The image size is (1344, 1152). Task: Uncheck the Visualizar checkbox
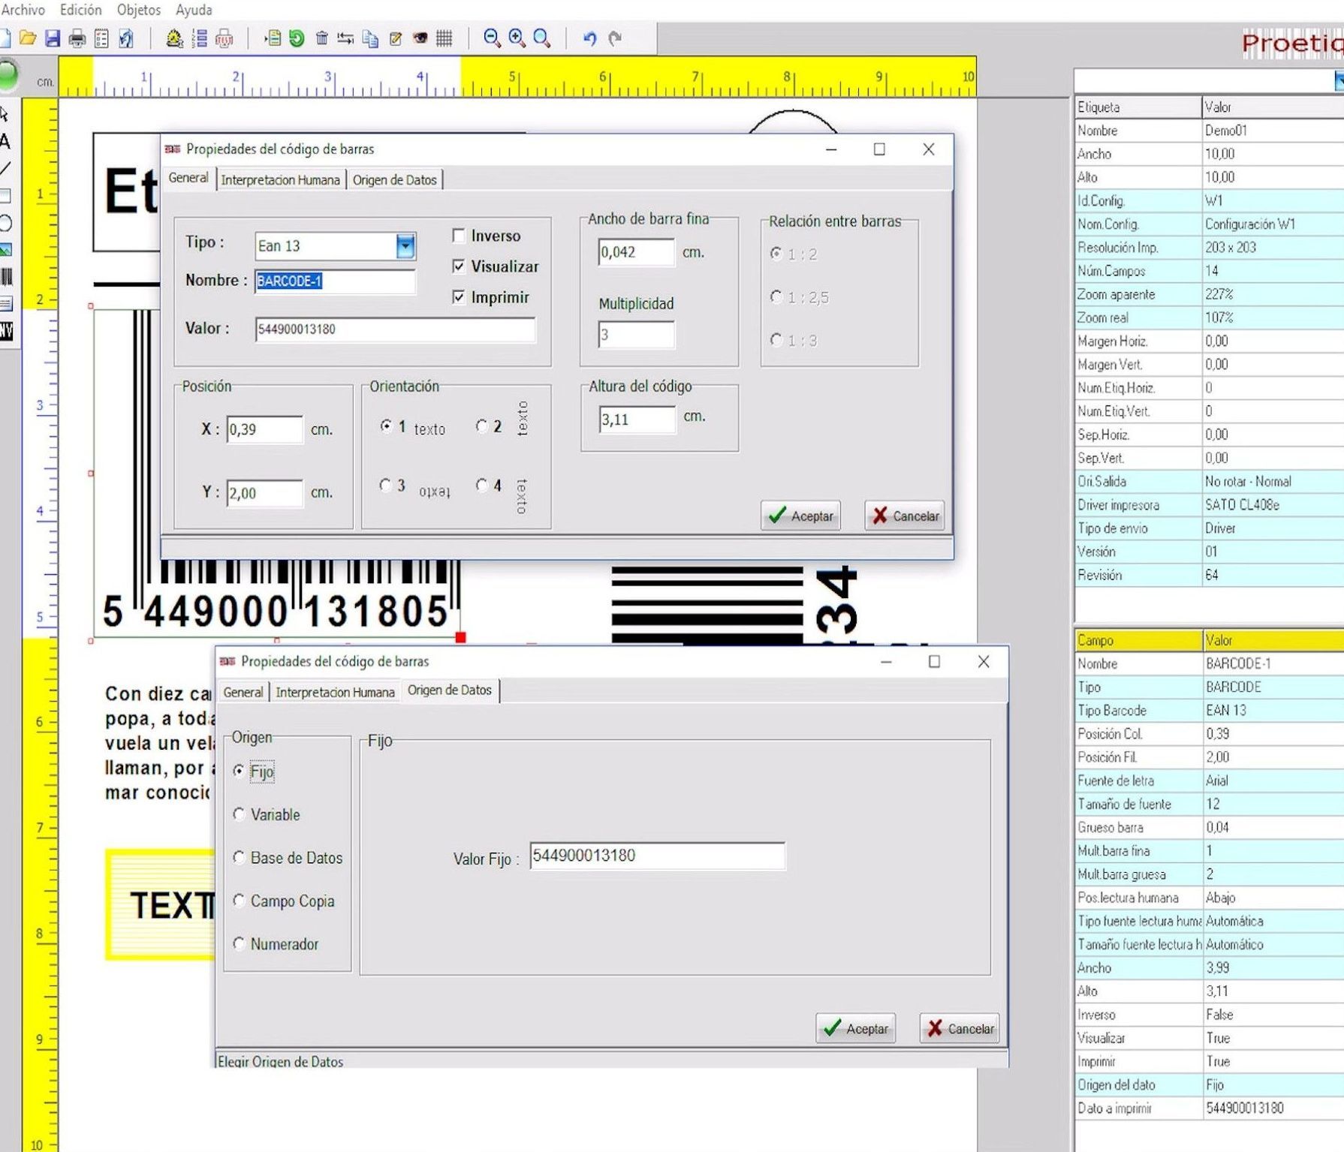(x=459, y=266)
